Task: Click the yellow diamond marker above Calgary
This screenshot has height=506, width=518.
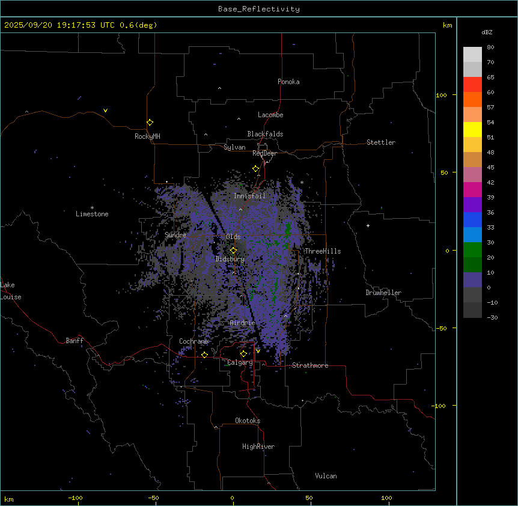Action: tap(243, 353)
